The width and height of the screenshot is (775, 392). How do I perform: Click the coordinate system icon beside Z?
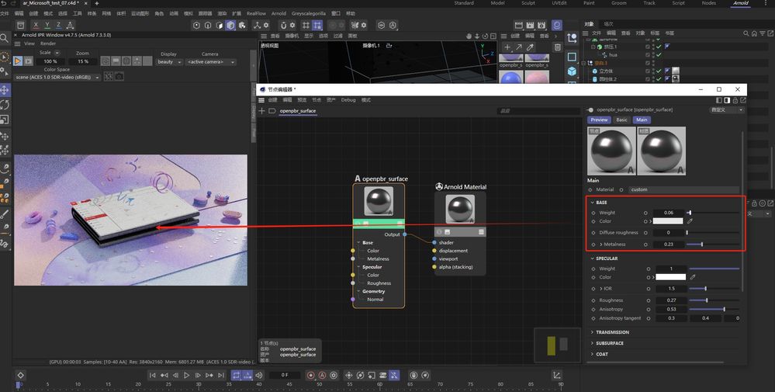tap(70, 25)
